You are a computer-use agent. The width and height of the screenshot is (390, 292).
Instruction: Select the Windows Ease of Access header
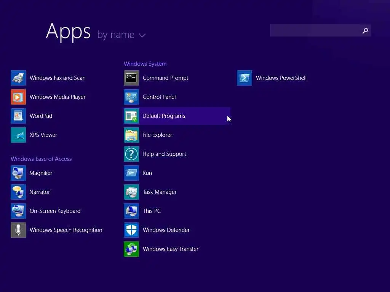point(41,159)
